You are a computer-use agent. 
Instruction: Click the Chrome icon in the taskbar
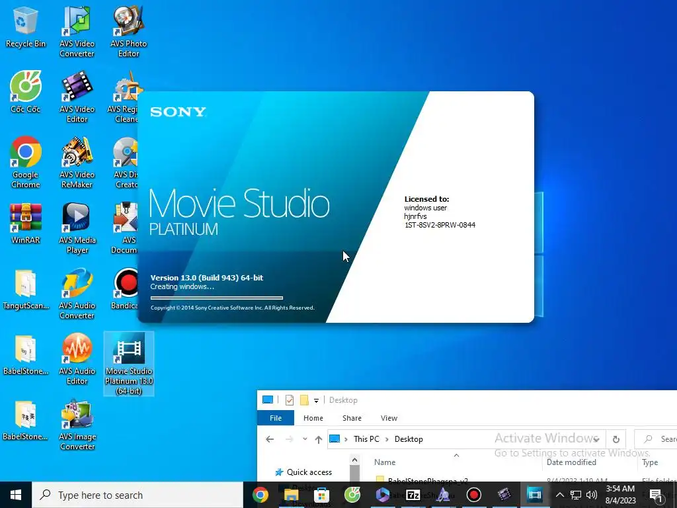(x=260, y=495)
